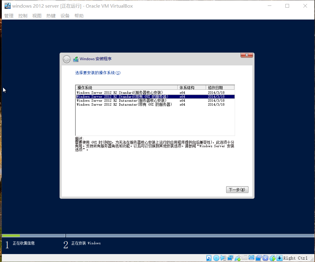315x262 pixels.
Task: Click the USB devices status icon
Action: pos(237,258)
